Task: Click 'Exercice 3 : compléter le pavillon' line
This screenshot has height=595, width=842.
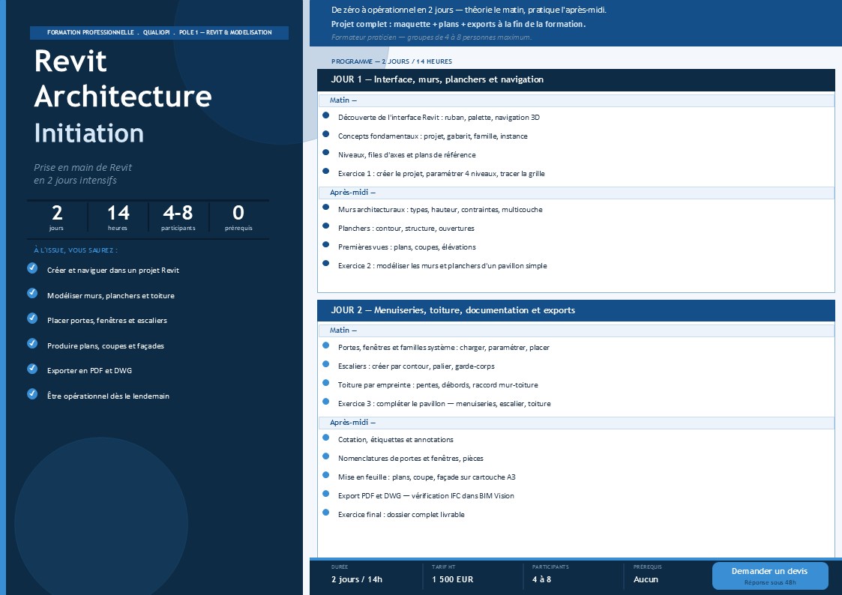Action: [444, 404]
